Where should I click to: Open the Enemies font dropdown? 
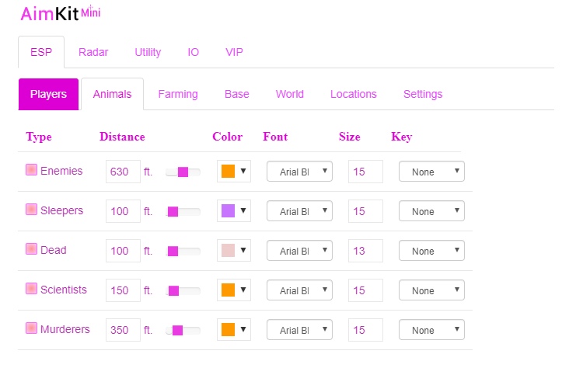(x=299, y=172)
